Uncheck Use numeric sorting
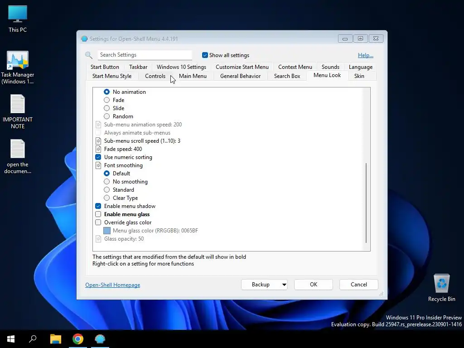 [98, 157]
